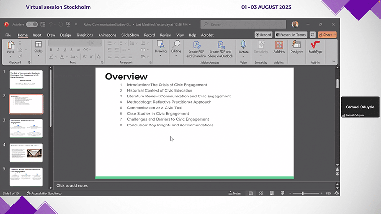The width and height of the screenshot is (381, 214).
Task: Click Create PDF and Share via Outlook
Action: pos(221,47)
